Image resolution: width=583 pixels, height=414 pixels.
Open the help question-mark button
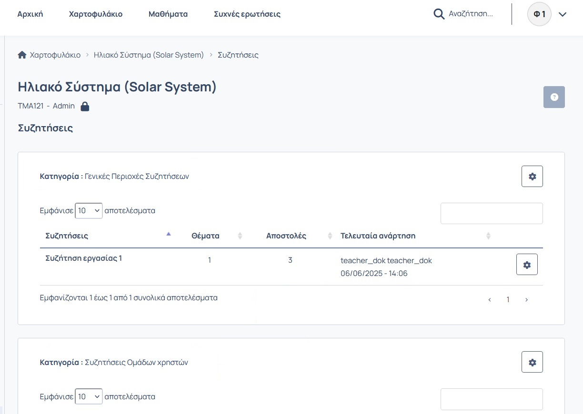(554, 97)
